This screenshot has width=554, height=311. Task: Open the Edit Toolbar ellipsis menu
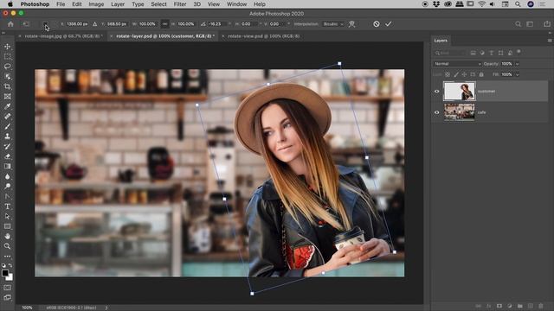tap(7, 257)
